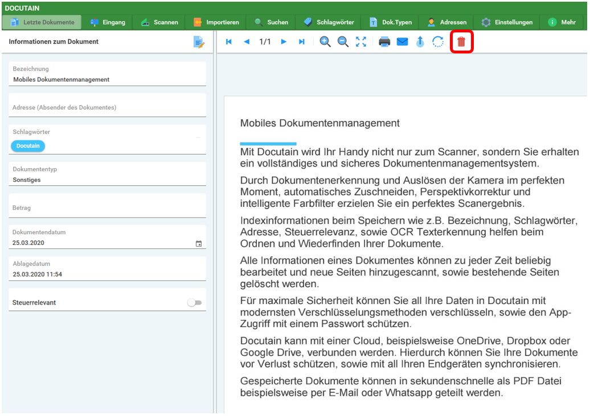
Task: Send the document by e-mail
Action: pyautogui.click(x=402, y=41)
